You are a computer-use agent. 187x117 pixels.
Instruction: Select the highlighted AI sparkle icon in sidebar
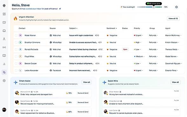(4, 72)
